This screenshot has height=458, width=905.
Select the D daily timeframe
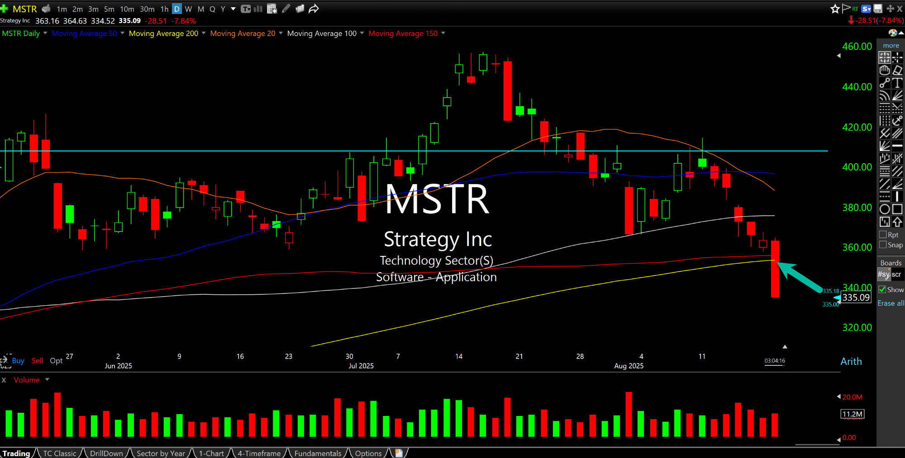tap(177, 9)
